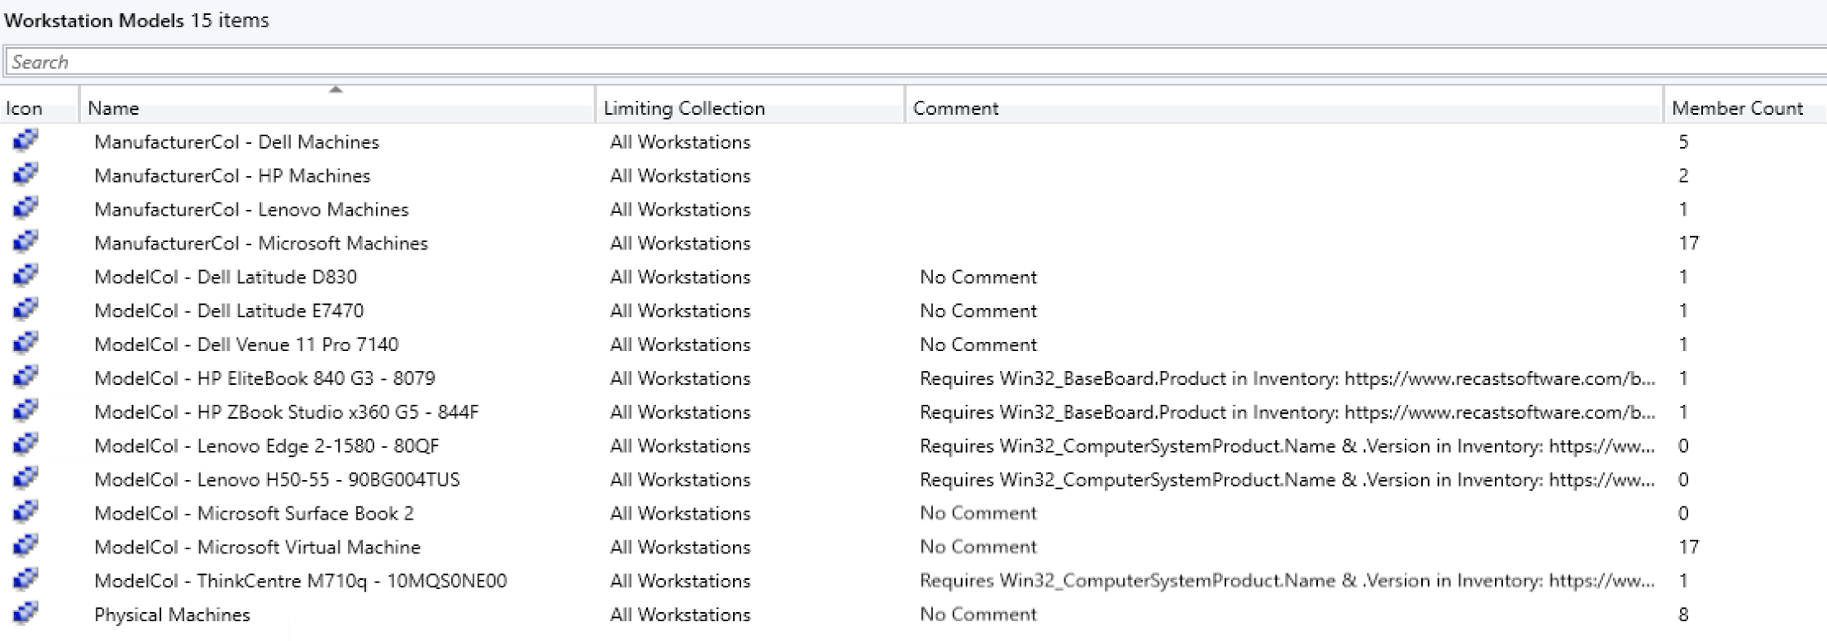Select the icon for HP EliteBook 840 G3

pyautogui.click(x=25, y=378)
